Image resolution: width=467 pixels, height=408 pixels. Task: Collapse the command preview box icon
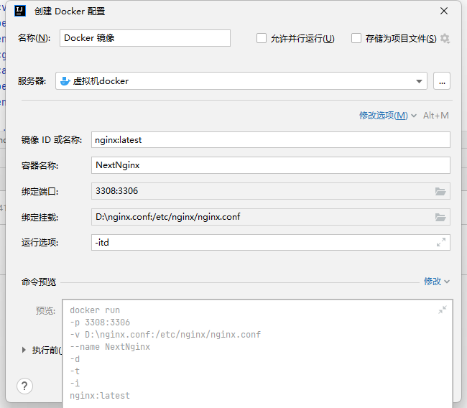[443, 310]
